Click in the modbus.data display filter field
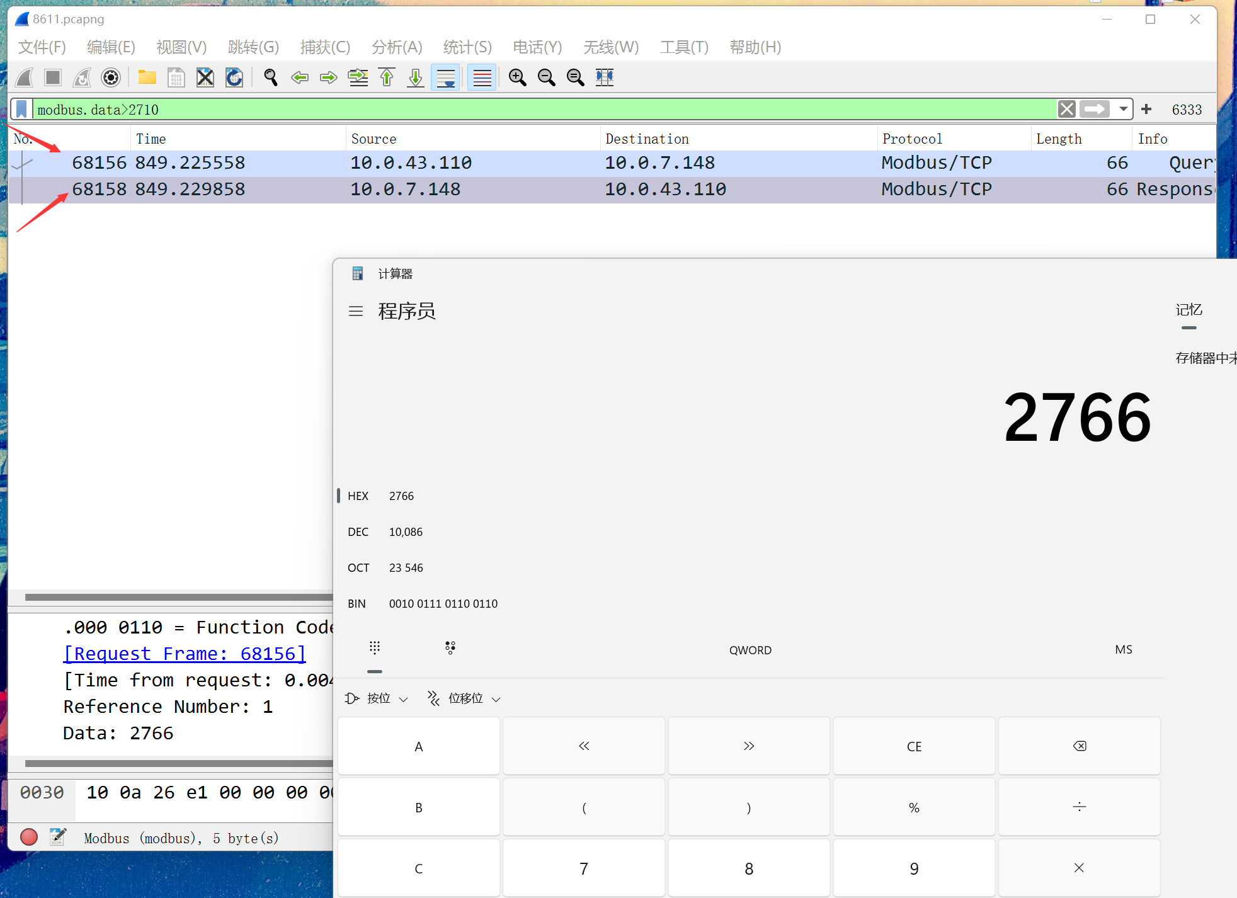The height and width of the screenshot is (898, 1237). [542, 110]
